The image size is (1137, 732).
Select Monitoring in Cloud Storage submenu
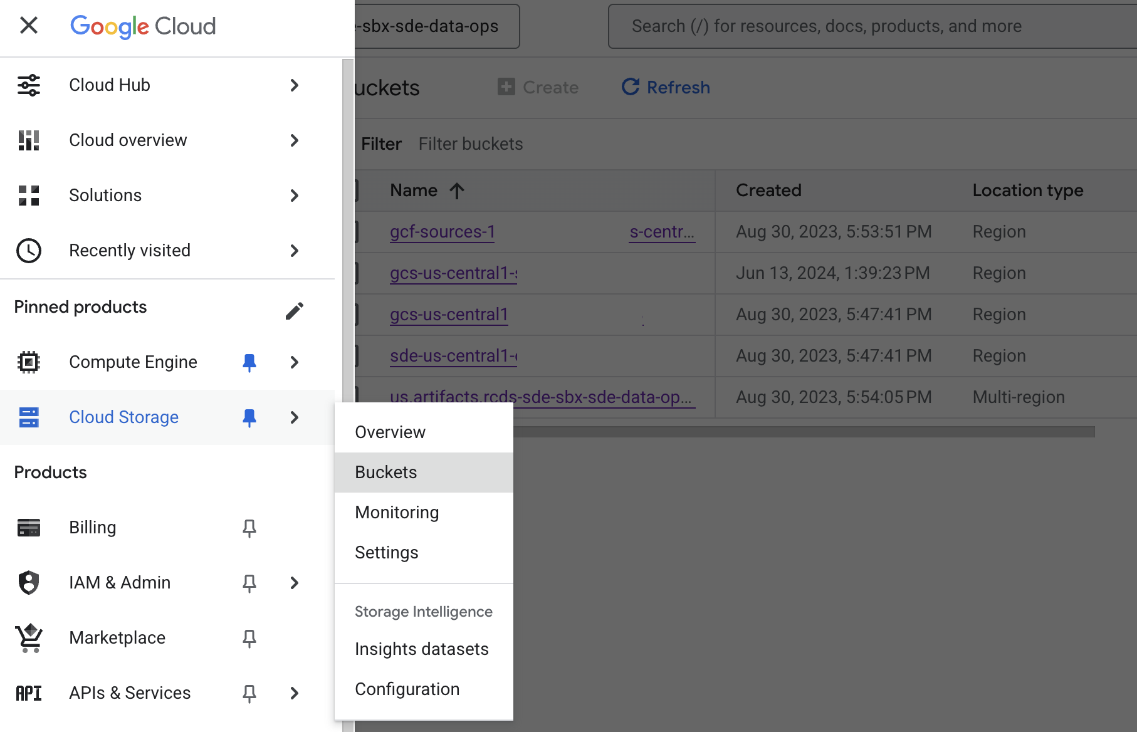click(x=397, y=513)
